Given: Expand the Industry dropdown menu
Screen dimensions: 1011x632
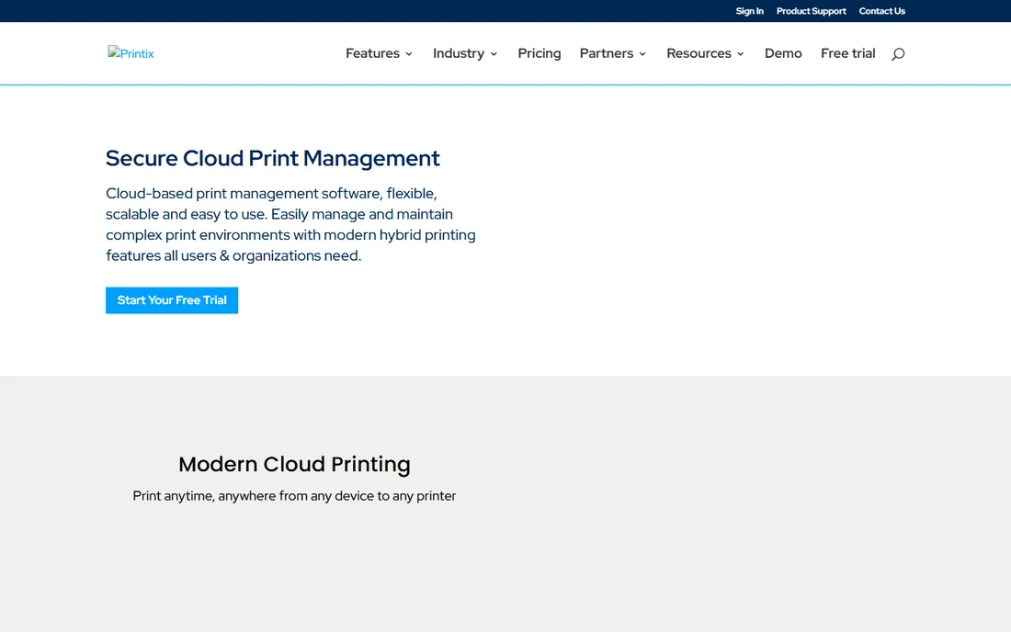Looking at the screenshot, I should [465, 53].
